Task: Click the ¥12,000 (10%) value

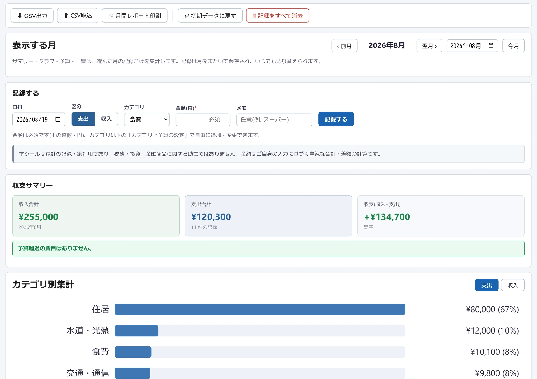Action: 492,331
